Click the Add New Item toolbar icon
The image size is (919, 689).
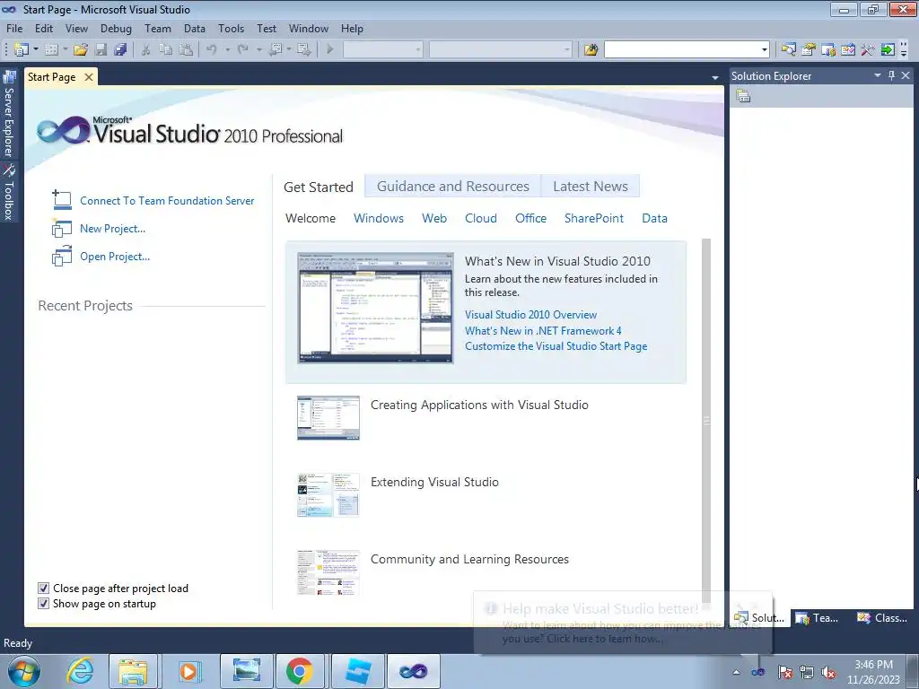(x=51, y=50)
